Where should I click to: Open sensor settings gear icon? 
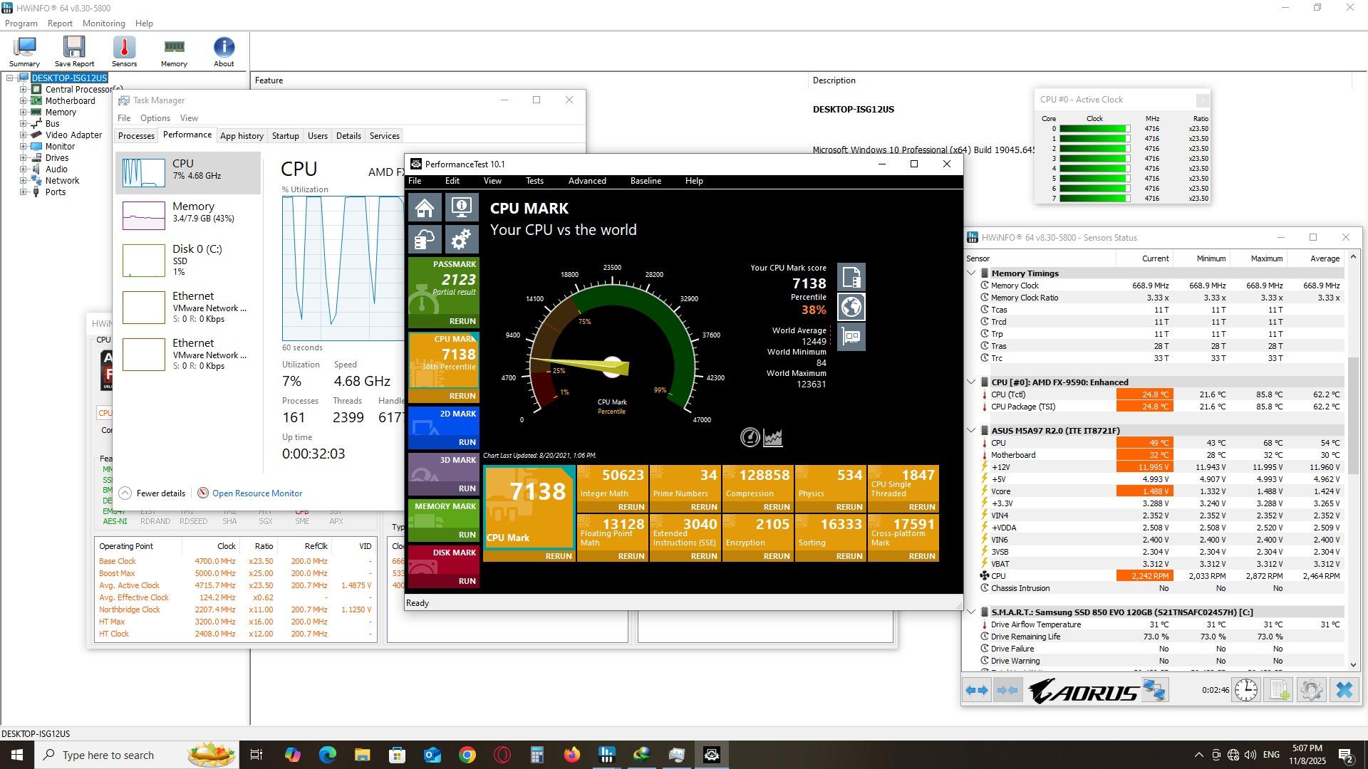pos(1311,690)
